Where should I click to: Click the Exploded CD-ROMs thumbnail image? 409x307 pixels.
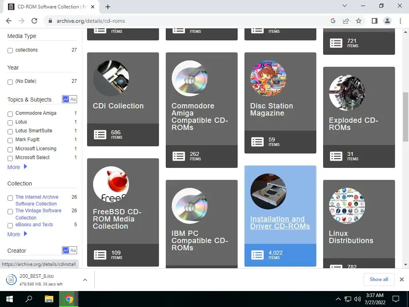[347, 93]
